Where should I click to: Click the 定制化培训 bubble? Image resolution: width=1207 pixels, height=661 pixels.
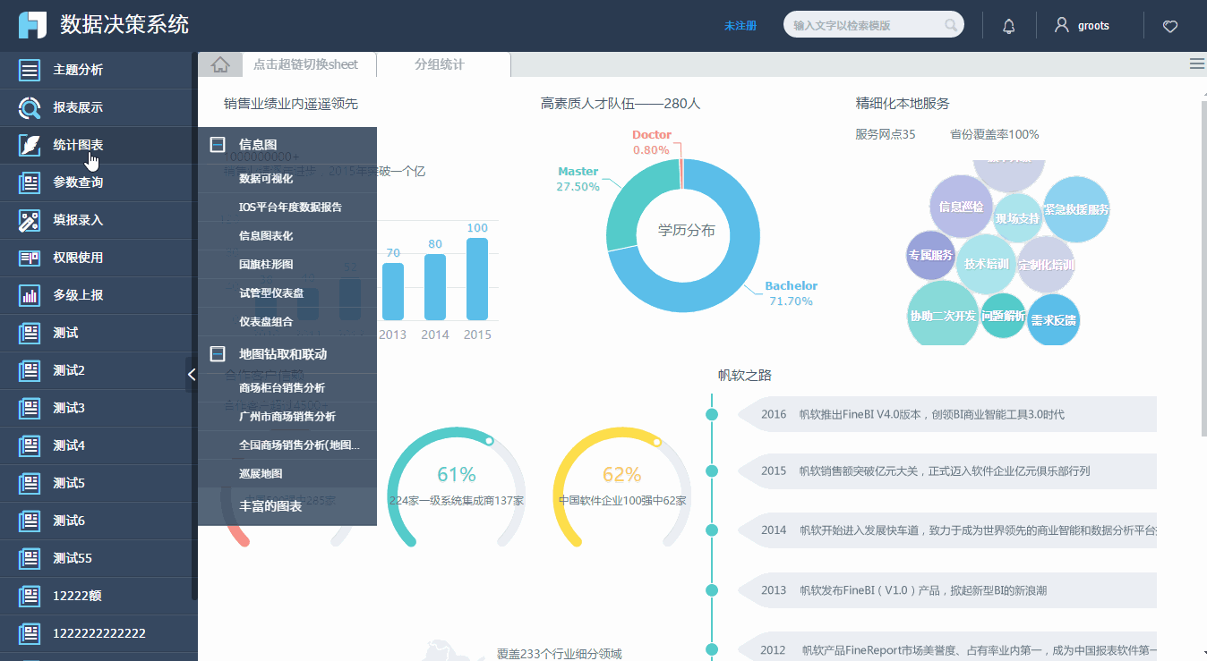coord(1046,265)
